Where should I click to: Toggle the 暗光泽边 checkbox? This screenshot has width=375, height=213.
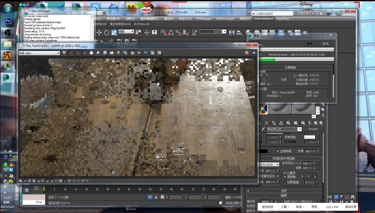[277, 176]
